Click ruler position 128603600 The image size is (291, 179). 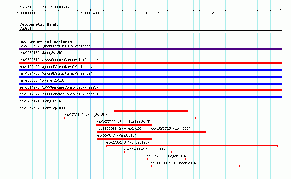218,13
